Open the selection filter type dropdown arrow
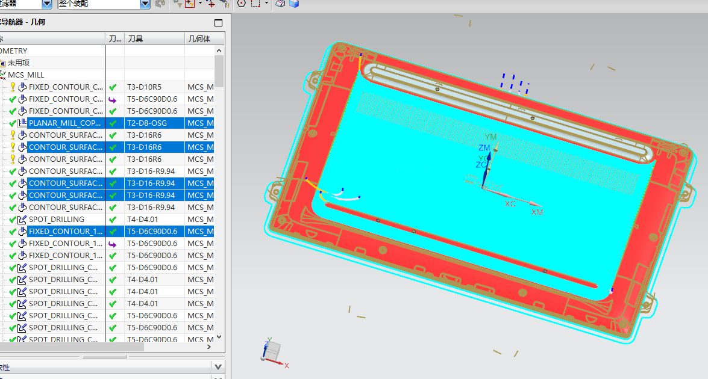This screenshot has height=379, width=708. 47,4
